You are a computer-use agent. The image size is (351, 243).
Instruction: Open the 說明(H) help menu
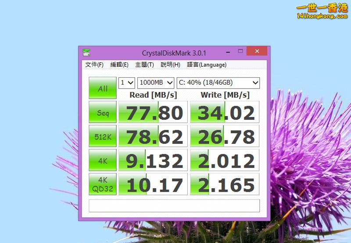[x=170, y=64]
